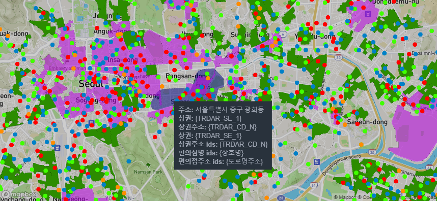Click the '상권주소 ids: {TRDAR_CD_N}' tooltip line
437x201 pixels.
tap(223, 144)
